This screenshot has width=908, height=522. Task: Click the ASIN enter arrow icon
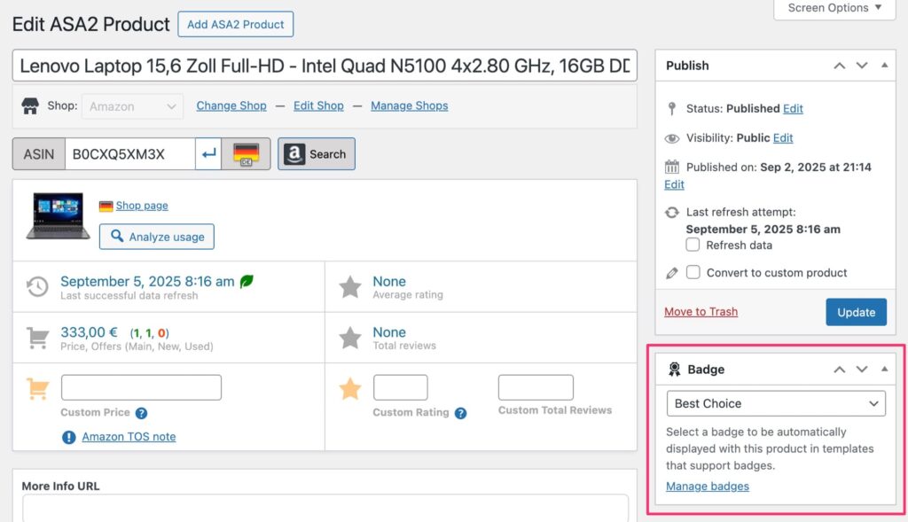tap(208, 154)
